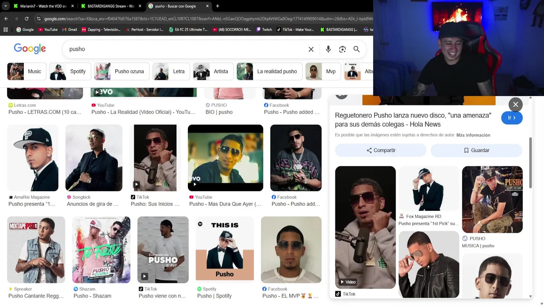Open a new browser tab

click(x=218, y=6)
